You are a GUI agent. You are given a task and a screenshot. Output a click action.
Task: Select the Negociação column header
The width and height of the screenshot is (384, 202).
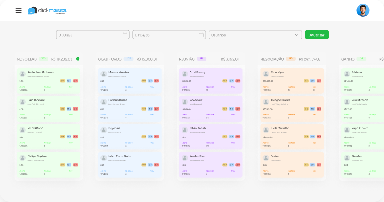click(x=272, y=59)
